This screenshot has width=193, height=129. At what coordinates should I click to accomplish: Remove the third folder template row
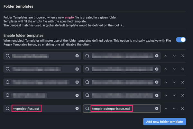coord(182,82)
